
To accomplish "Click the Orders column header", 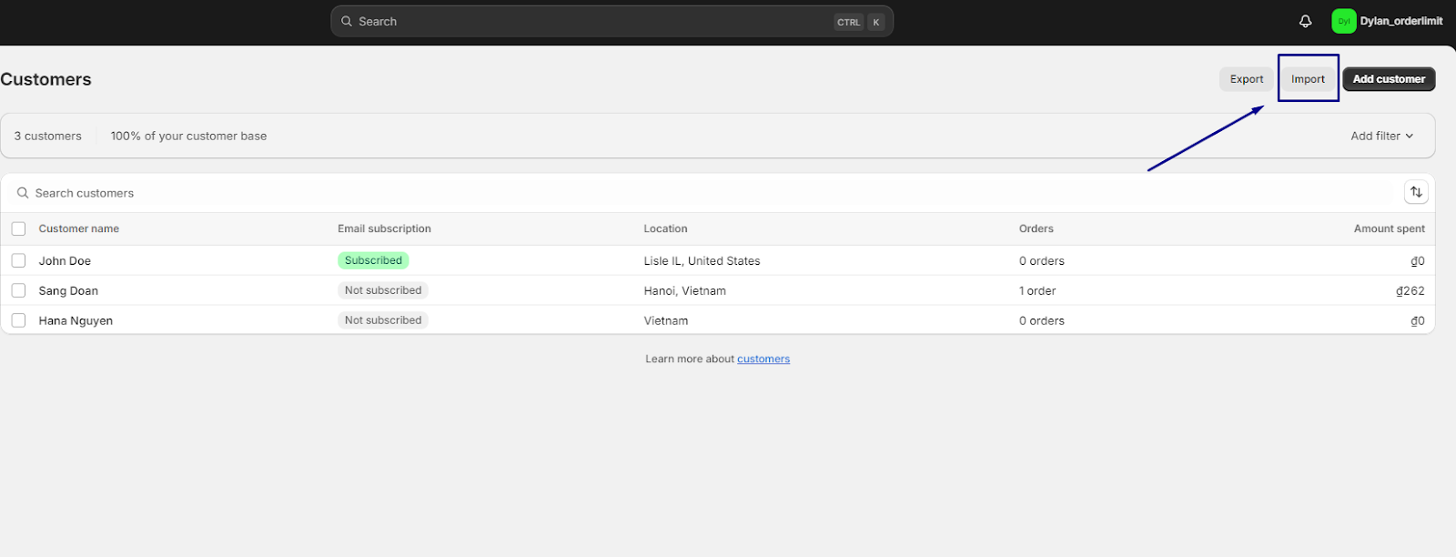I will pos(1036,228).
